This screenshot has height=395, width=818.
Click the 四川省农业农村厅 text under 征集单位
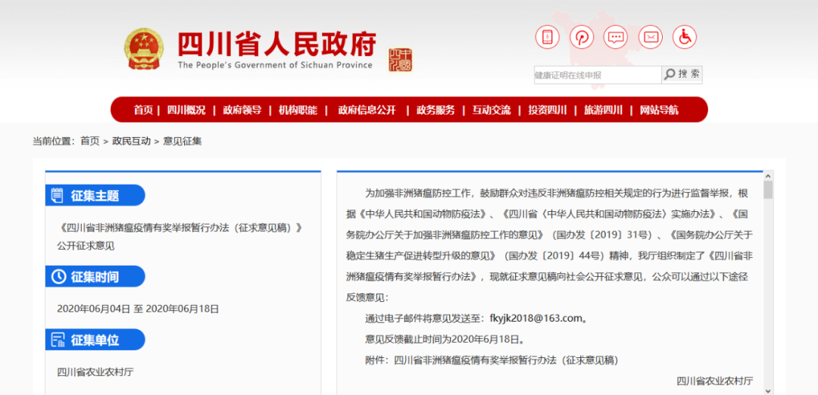(95, 372)
